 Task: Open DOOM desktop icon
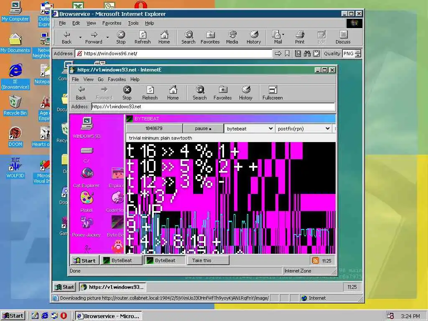(x=15, y=137)
